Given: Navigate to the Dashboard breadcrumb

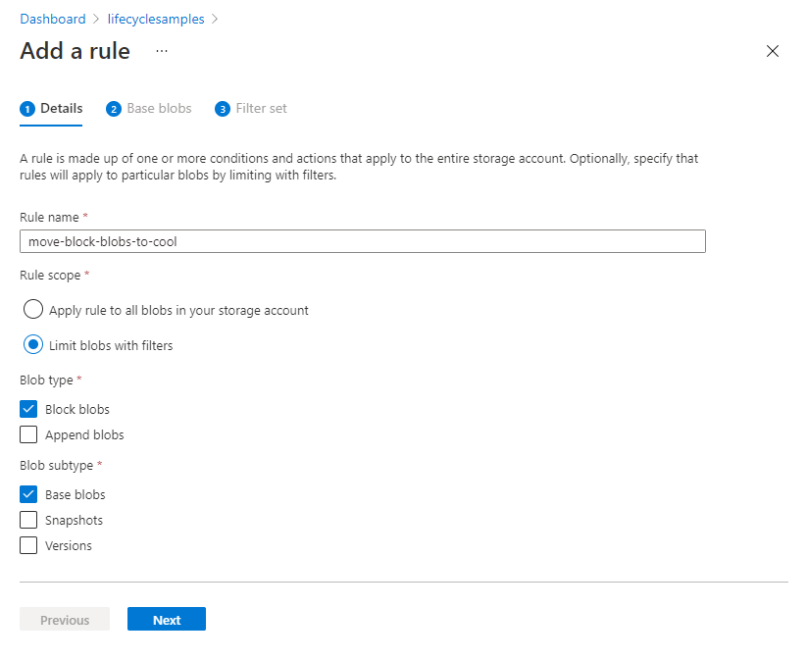Looking at the screenshot, I should 53,19.
